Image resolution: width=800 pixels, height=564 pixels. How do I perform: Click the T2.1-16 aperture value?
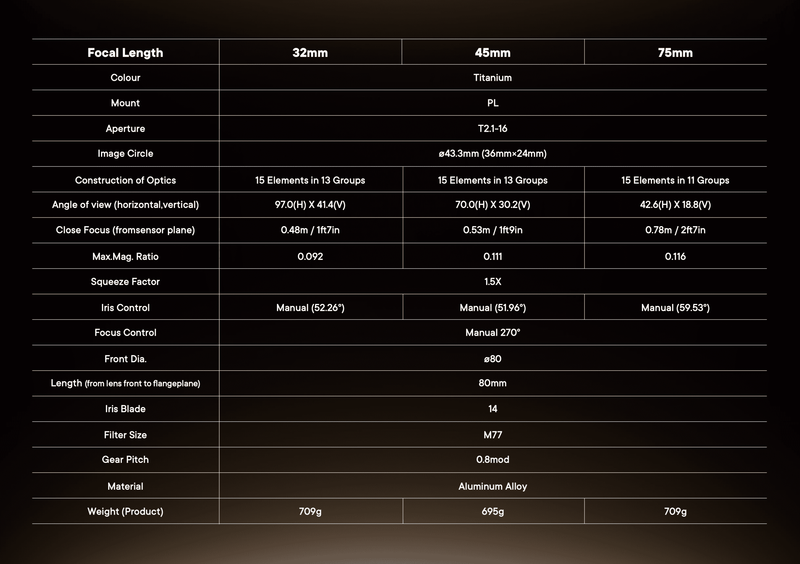click(492, 128)
